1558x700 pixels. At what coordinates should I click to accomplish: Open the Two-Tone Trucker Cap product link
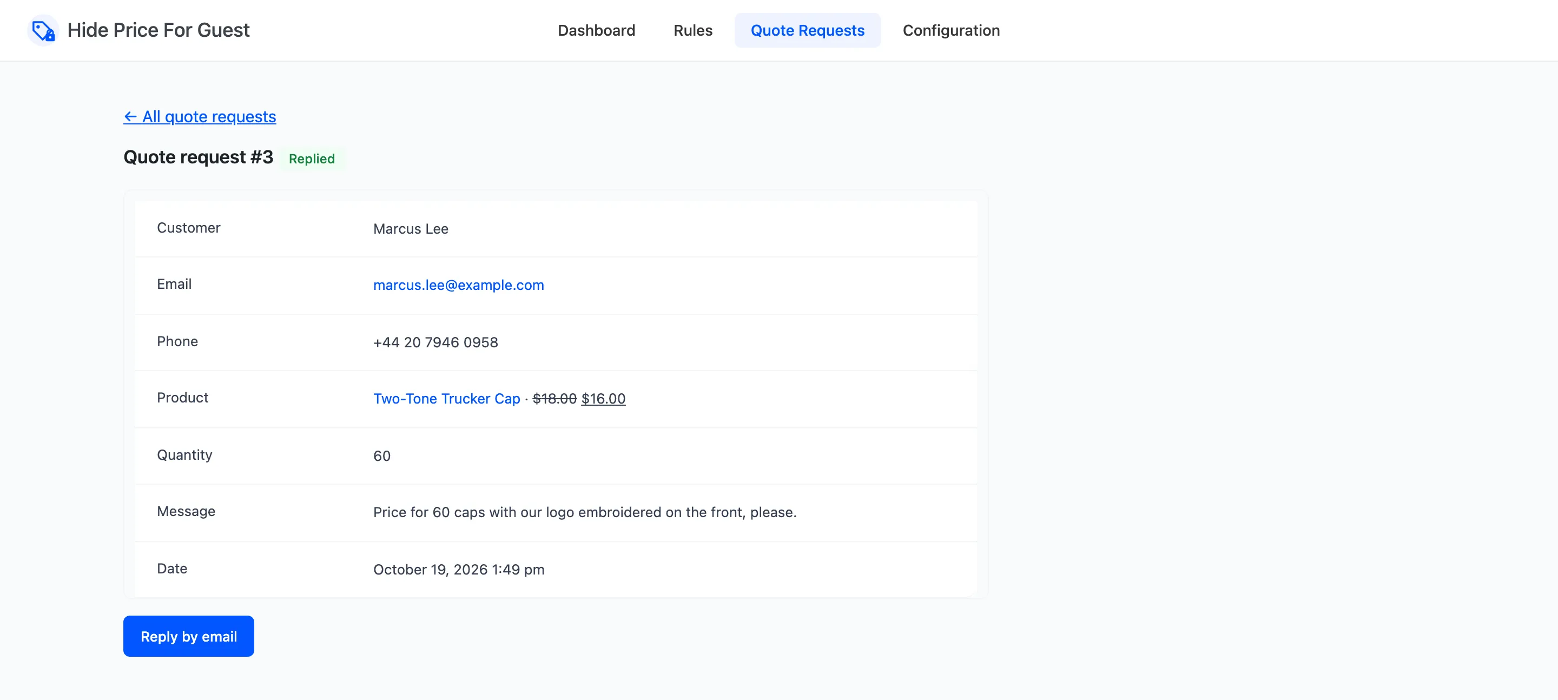point(446,399)
